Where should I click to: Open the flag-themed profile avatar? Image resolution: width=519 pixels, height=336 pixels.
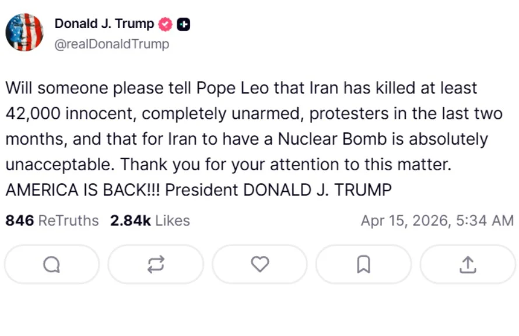point(24,33)
